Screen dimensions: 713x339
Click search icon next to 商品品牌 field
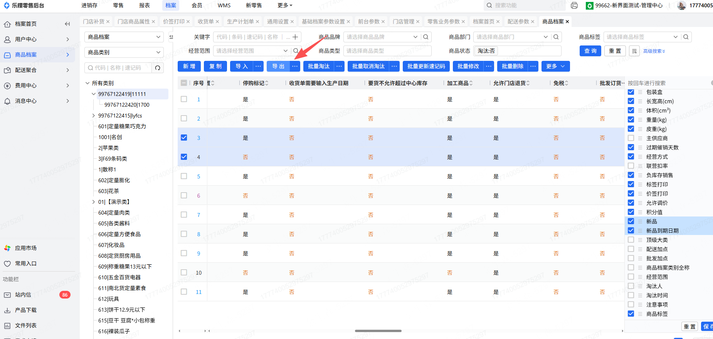click(426, 37)
